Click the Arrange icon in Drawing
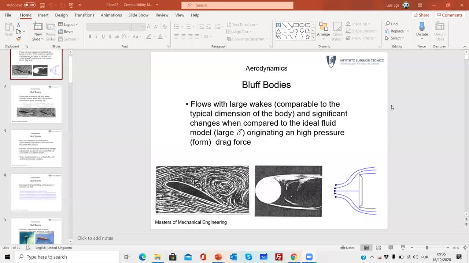This screenshot has width=469, height=263. click(323, 27)
